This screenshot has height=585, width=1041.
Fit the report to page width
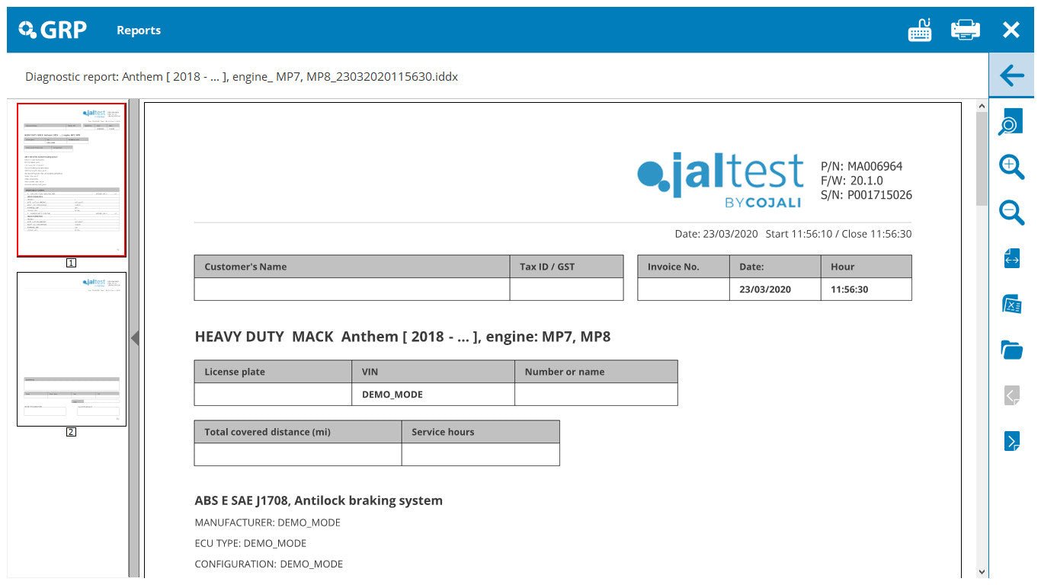[x=1012, y=258]
